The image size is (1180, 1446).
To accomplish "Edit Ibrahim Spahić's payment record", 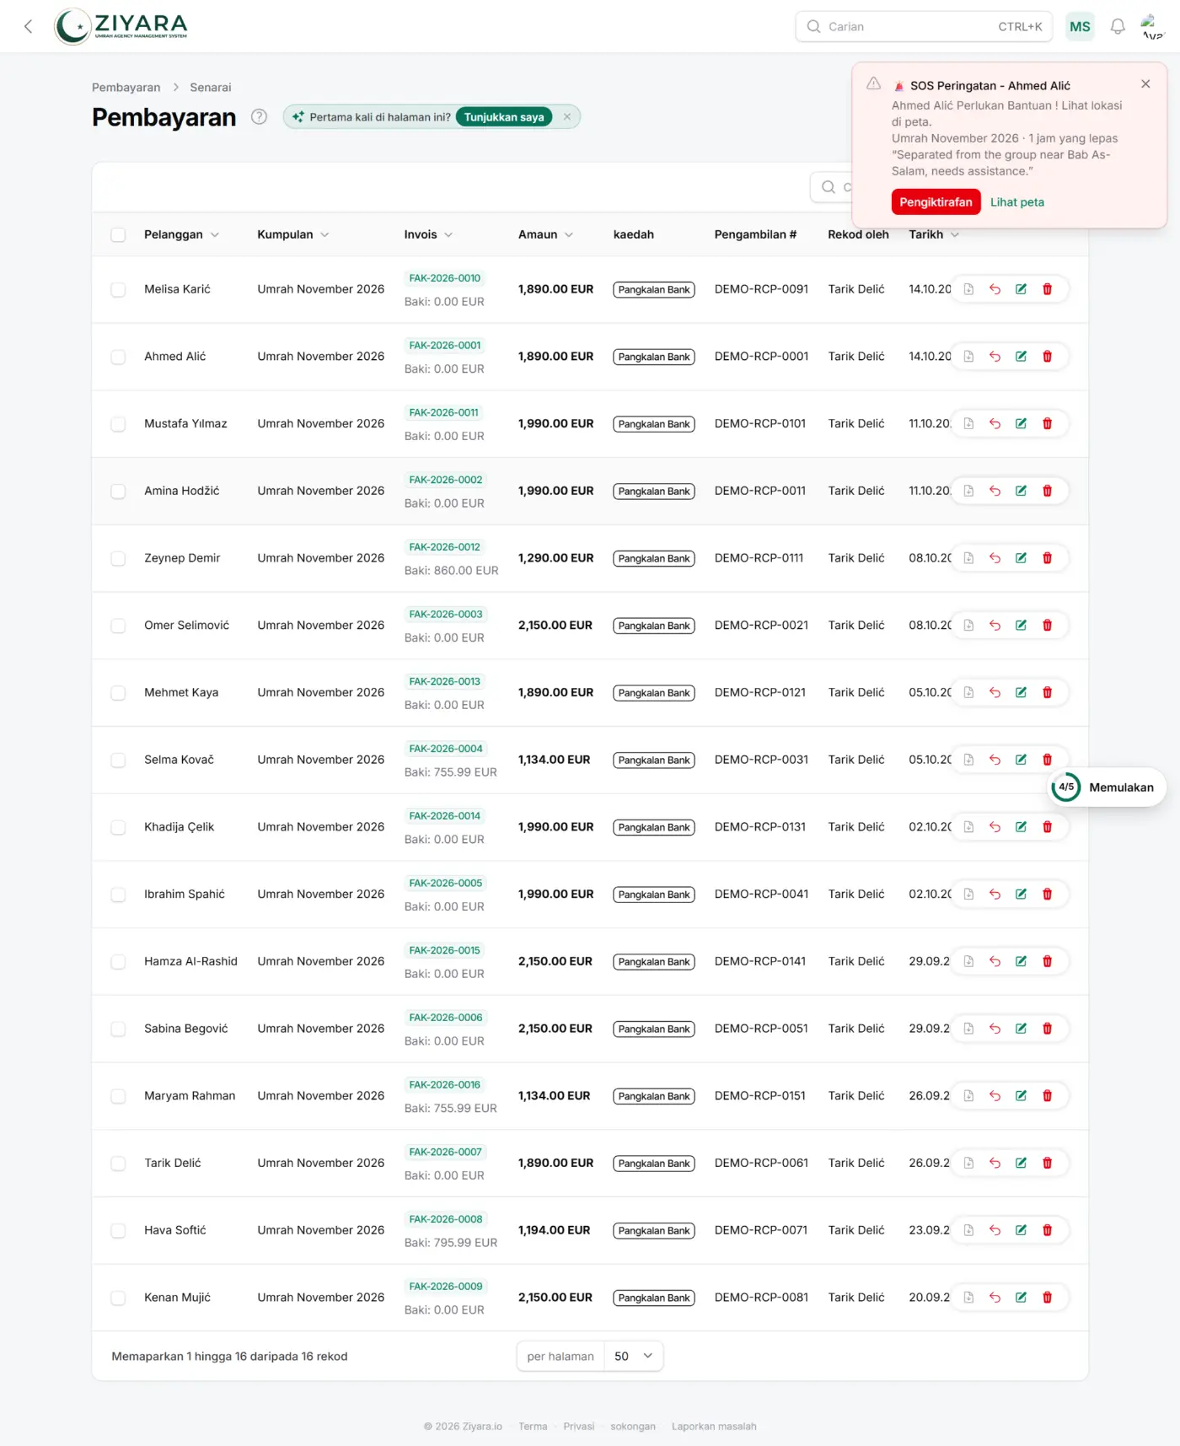I will pos(1021,895).
